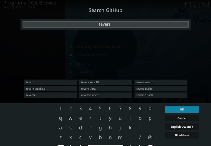Cancel the Search GitHub dialog

pyautogui.click(x=182, y=118)
